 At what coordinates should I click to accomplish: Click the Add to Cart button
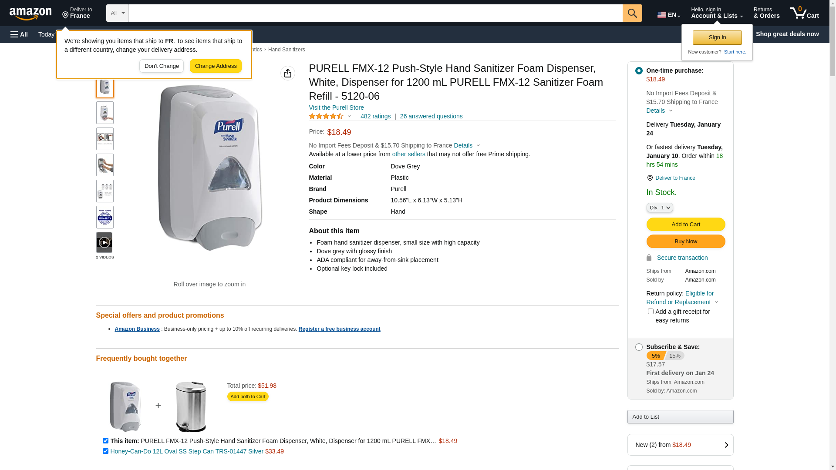click(685, 225)
